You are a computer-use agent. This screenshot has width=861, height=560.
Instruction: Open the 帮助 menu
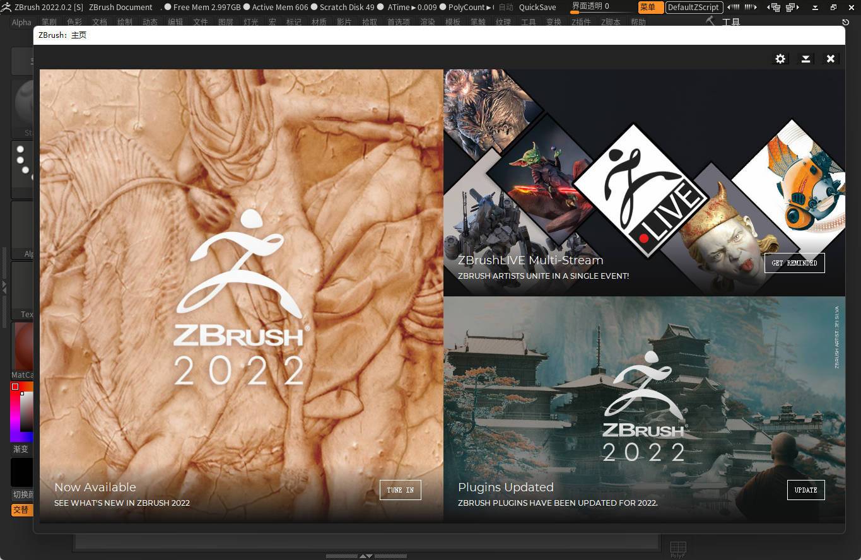coord(638,22)
